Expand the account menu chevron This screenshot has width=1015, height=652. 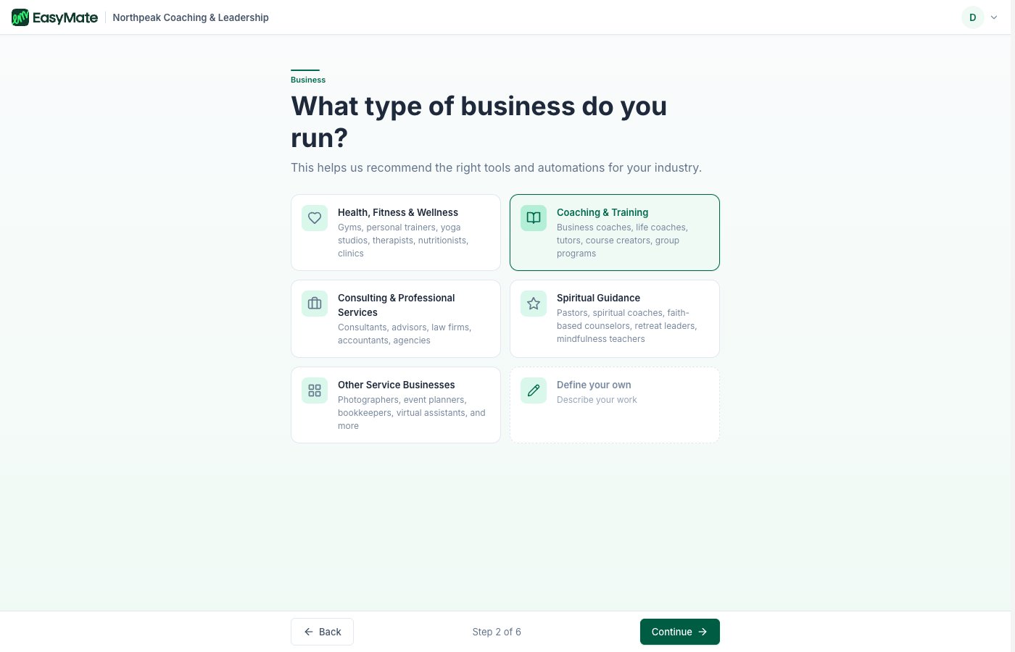pyautogui.click(x=994, y=17)
